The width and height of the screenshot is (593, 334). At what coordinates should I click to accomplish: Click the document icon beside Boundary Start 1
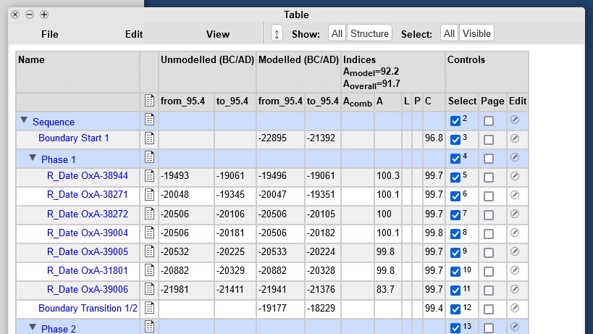pyautogui.click(x=149, y=138)
